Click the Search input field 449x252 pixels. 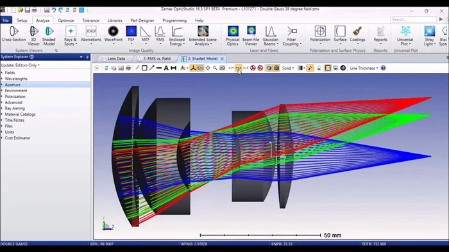(413, 19)
